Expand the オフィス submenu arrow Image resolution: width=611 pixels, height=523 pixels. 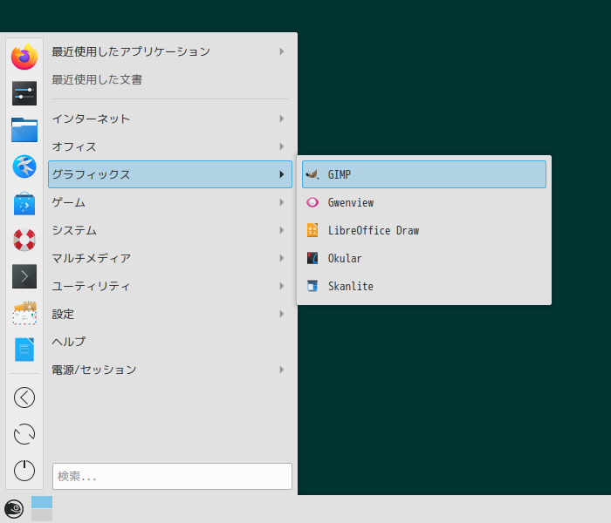pos(282,146)
